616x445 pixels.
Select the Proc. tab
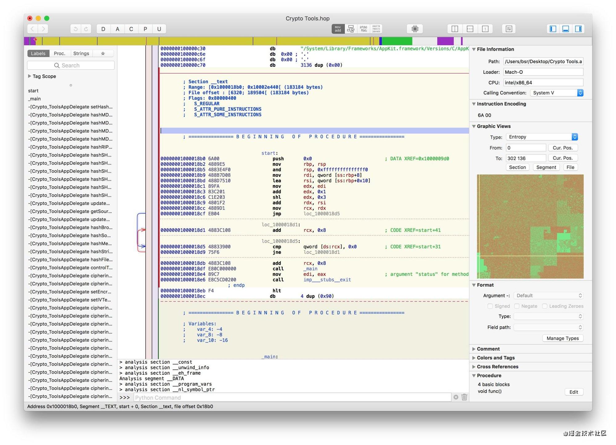pyautogui.click(x=59, y=54)
